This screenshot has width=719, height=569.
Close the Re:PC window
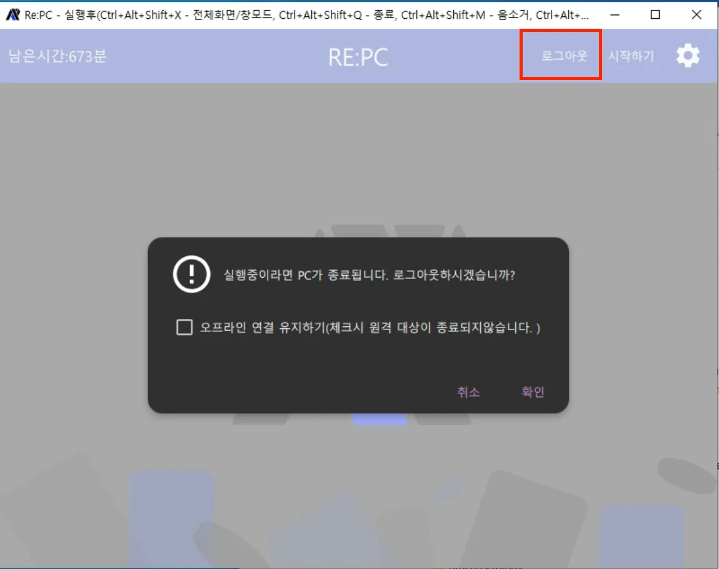696,14
